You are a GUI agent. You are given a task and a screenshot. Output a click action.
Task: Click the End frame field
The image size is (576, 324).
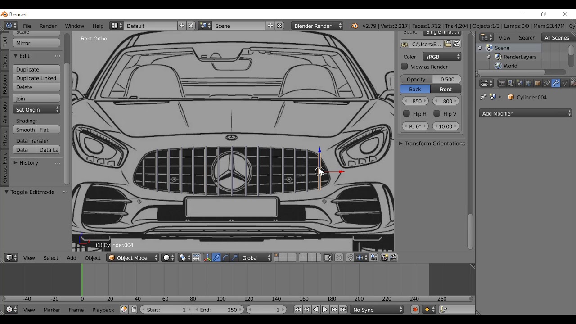pos(218,310)
